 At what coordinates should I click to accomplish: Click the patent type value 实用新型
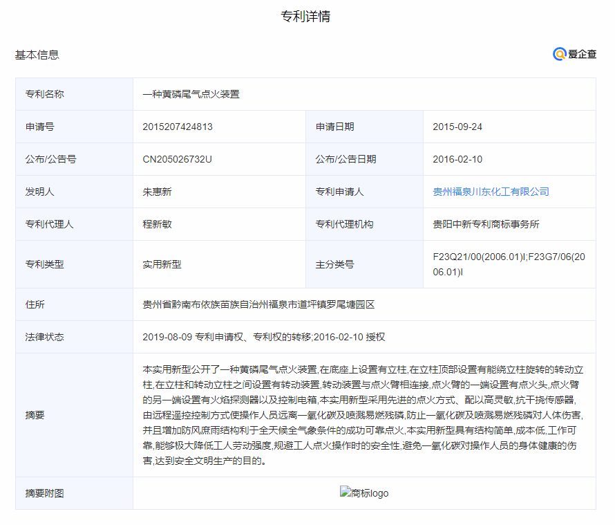[x=162, y=264]
